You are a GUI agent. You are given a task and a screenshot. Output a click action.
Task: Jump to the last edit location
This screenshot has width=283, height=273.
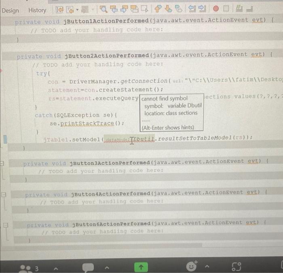pyautogui.click(x=59, y=9)
